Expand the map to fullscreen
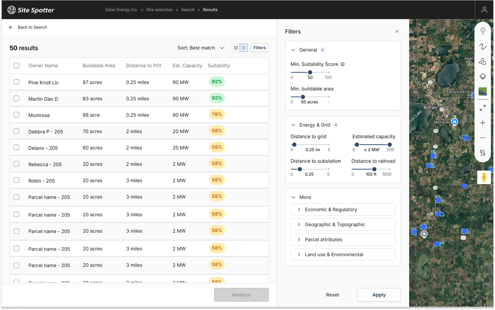495x310 pixels. click(483, 108)
